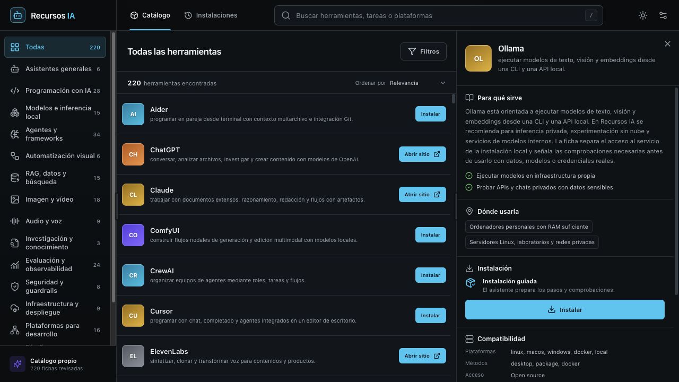Open Automatización visual category

[x=55, y=156]
